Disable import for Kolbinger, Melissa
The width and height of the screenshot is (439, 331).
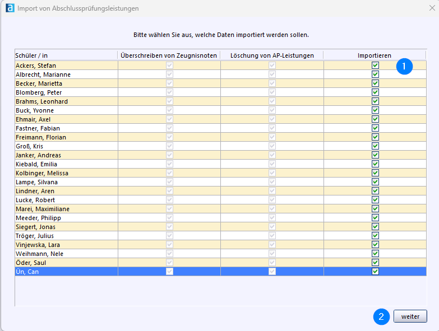[375, 173]
